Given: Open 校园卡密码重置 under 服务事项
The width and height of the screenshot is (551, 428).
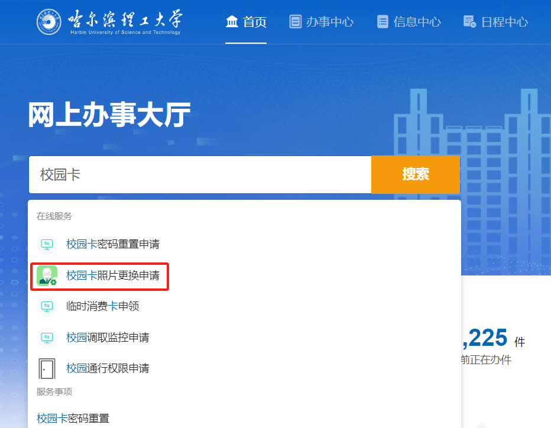Looking at the screenshot, I should click(x=73, y=419).
